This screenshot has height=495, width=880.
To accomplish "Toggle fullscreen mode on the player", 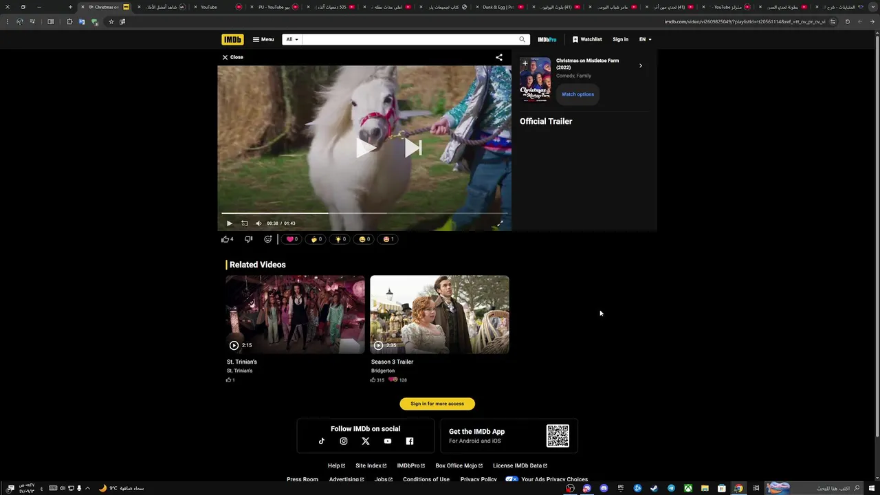I will click(x=500, y=223).
